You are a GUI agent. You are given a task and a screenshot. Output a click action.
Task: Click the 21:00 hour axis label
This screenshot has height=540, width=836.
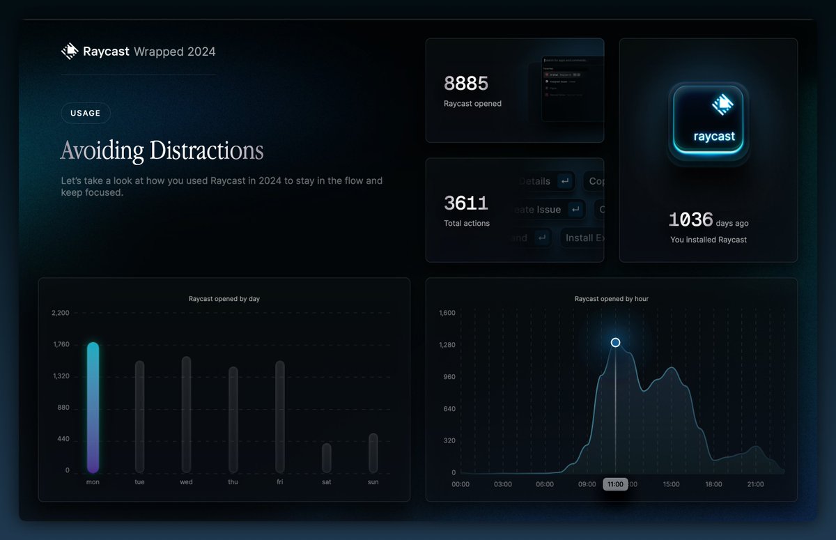pos(755,484)
